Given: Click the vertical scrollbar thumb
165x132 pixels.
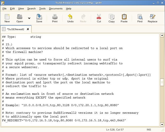Looking at the screenshot, I should pyautogui.click(x=162, y=82).
